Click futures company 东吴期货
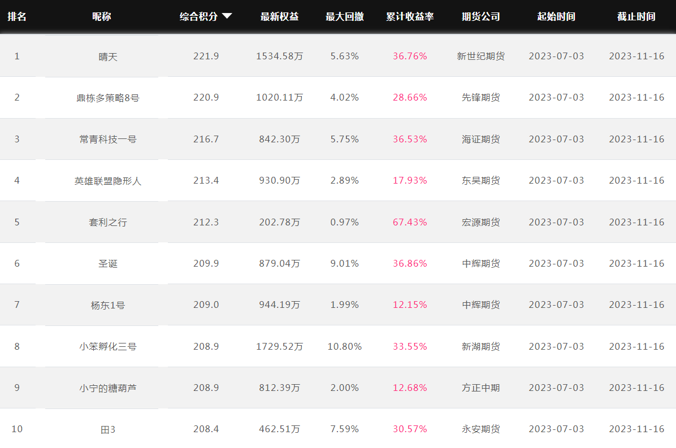This screenshot has height=448, width=676. tap(480, 180)
